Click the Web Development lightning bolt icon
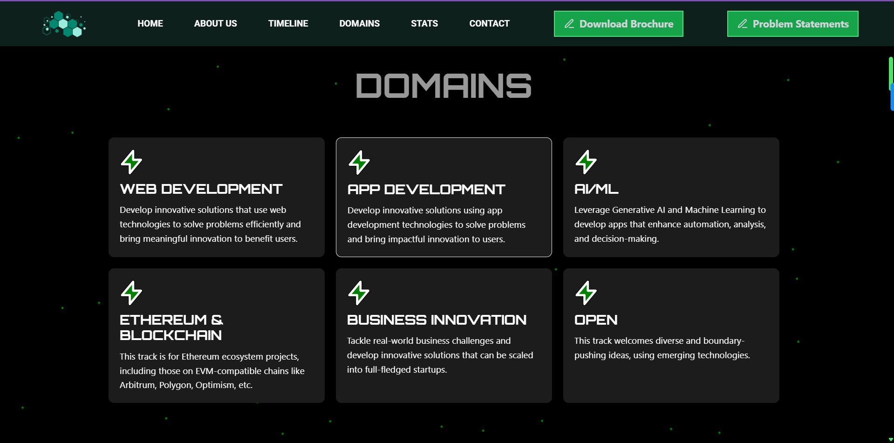 [x=131, y=162]
